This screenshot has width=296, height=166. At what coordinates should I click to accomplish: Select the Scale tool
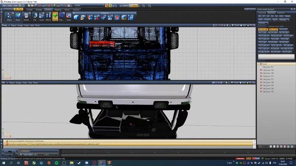69,17
